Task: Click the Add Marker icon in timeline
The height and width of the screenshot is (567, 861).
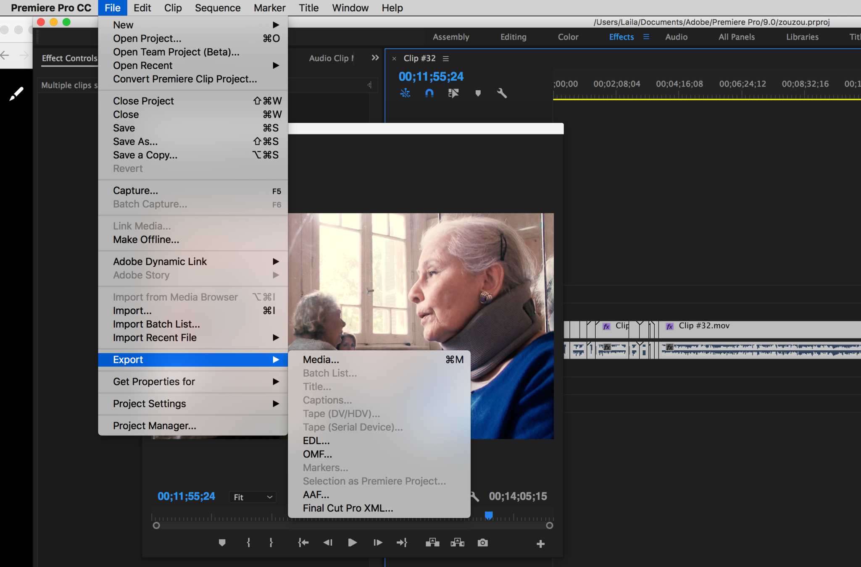Action: (x=478, y=93)
